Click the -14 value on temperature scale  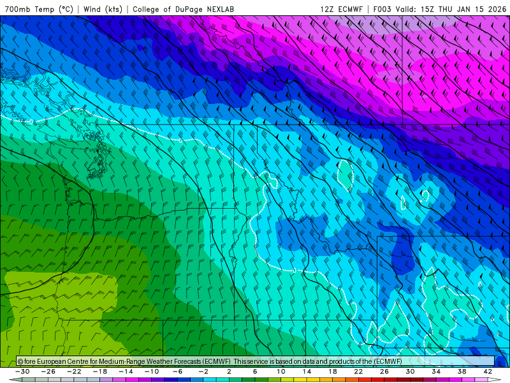(x=126, y=372)
